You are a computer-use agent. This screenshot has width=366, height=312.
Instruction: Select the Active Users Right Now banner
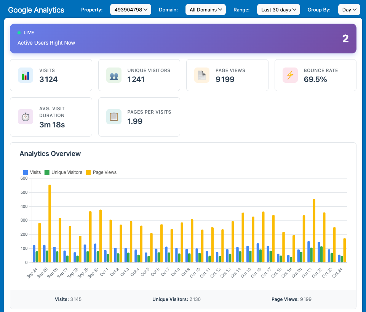tap(183, 39)
